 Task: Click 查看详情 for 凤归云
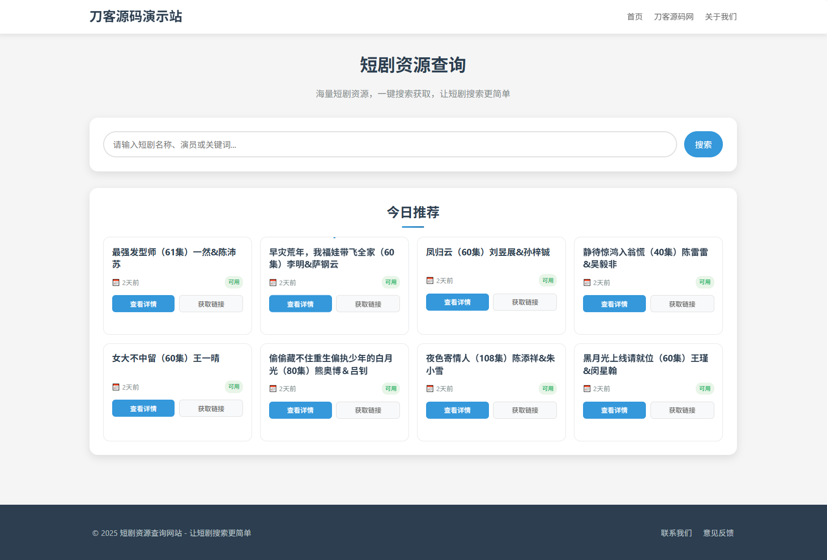(x=457, y=302)
